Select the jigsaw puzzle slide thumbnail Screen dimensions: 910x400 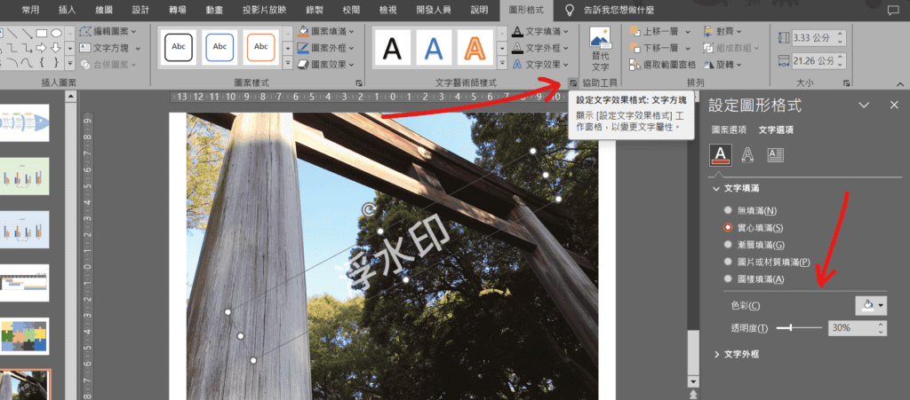(x=25, y=336)
